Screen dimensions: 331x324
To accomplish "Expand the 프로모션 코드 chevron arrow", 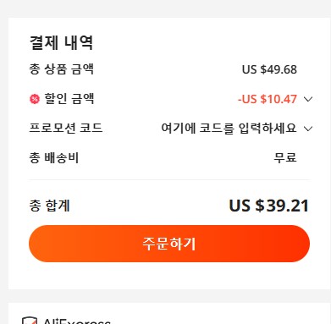I will [308, 129].
